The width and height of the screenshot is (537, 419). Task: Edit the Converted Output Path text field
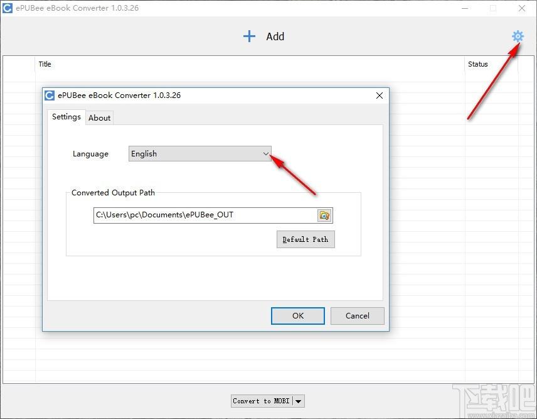206,215
